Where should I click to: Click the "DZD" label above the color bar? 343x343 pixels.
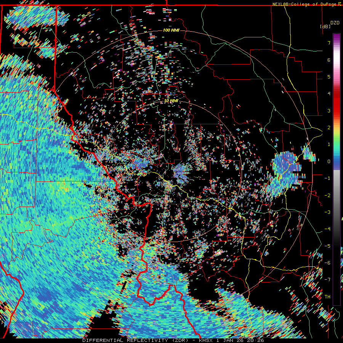(x=335, y=23)
